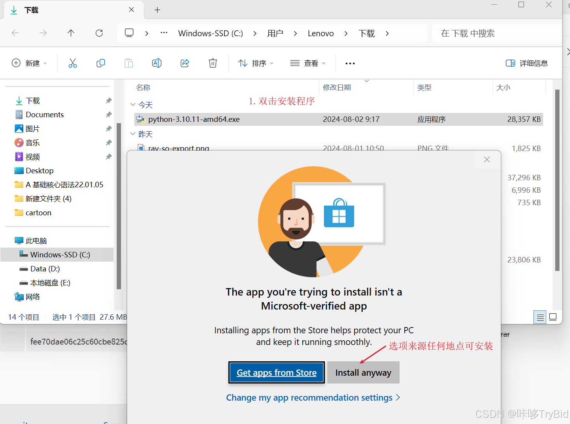Viewport: 570px width, 424px height.
Task: Collapse the 今天 group
Action: 133,104
